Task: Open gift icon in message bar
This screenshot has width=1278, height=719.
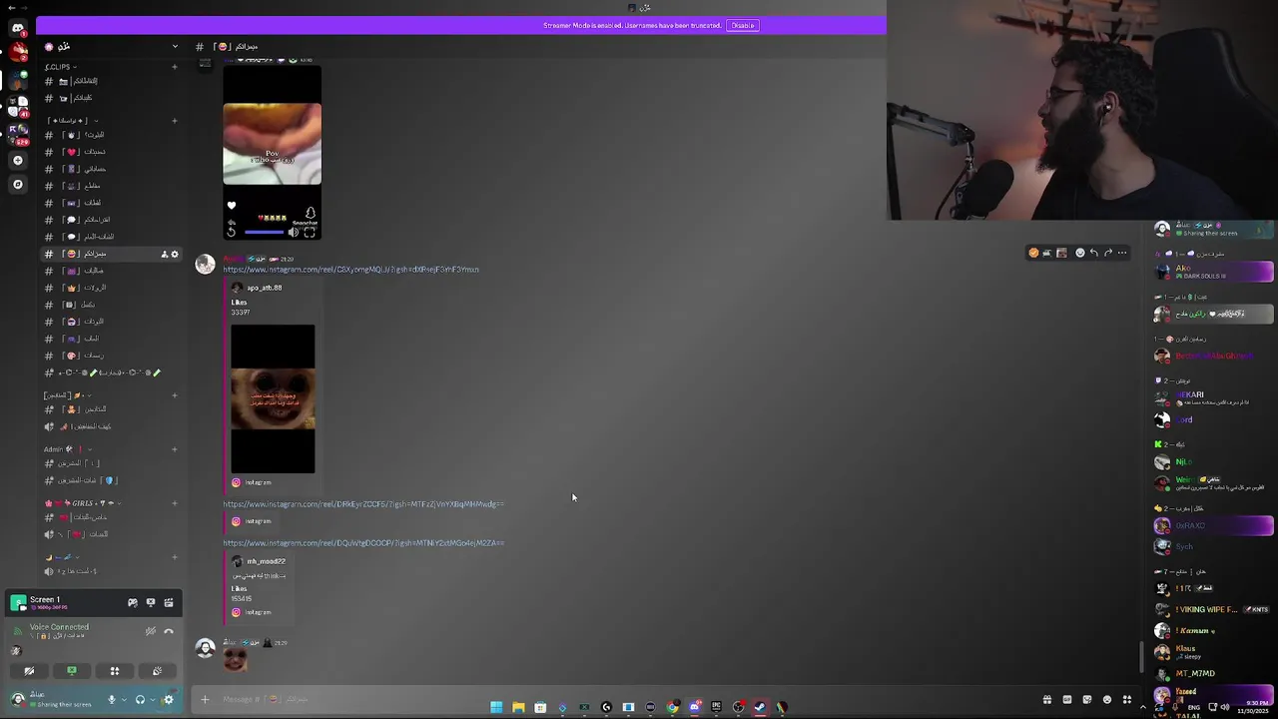Action: (x=1047, y=699)
